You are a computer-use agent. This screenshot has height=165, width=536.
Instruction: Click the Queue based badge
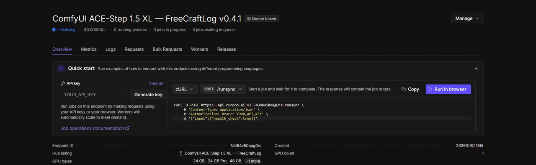pos(262,18)
